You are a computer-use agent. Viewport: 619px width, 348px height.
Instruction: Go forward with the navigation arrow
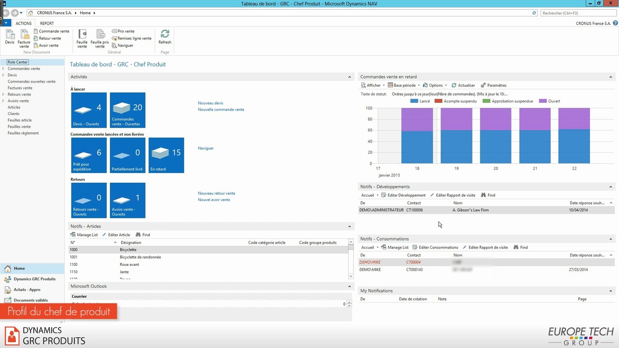(x=15, y=13)
